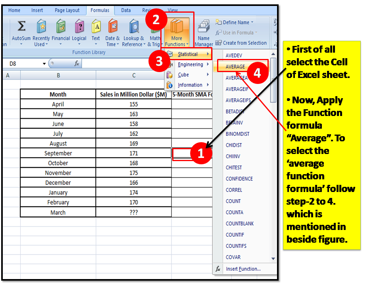Click the fx icon beside Insert Function
Image resolution: width=381 pixels, height=285 pixels.
(x=218, y=269)
